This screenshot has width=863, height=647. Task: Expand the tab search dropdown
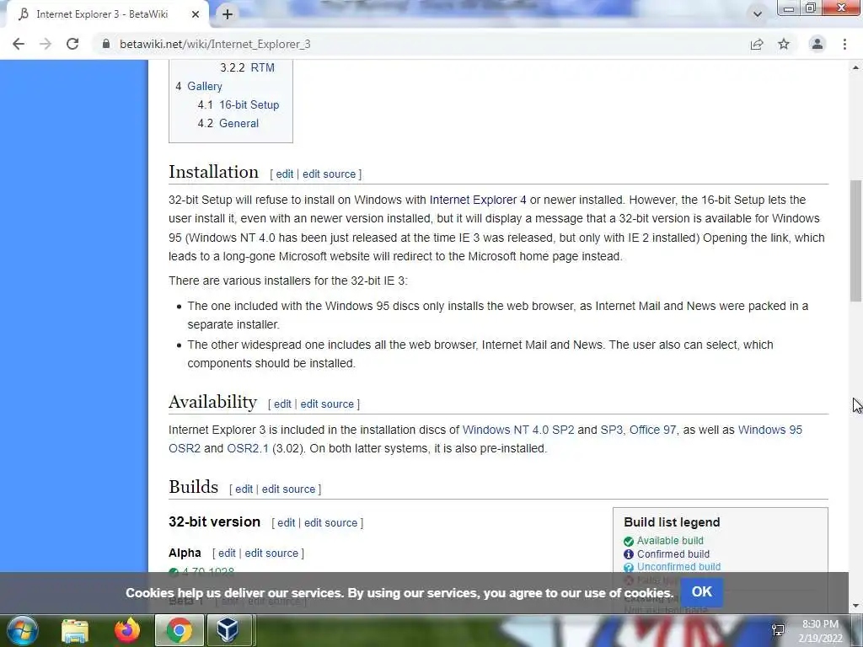click(758, 14)
